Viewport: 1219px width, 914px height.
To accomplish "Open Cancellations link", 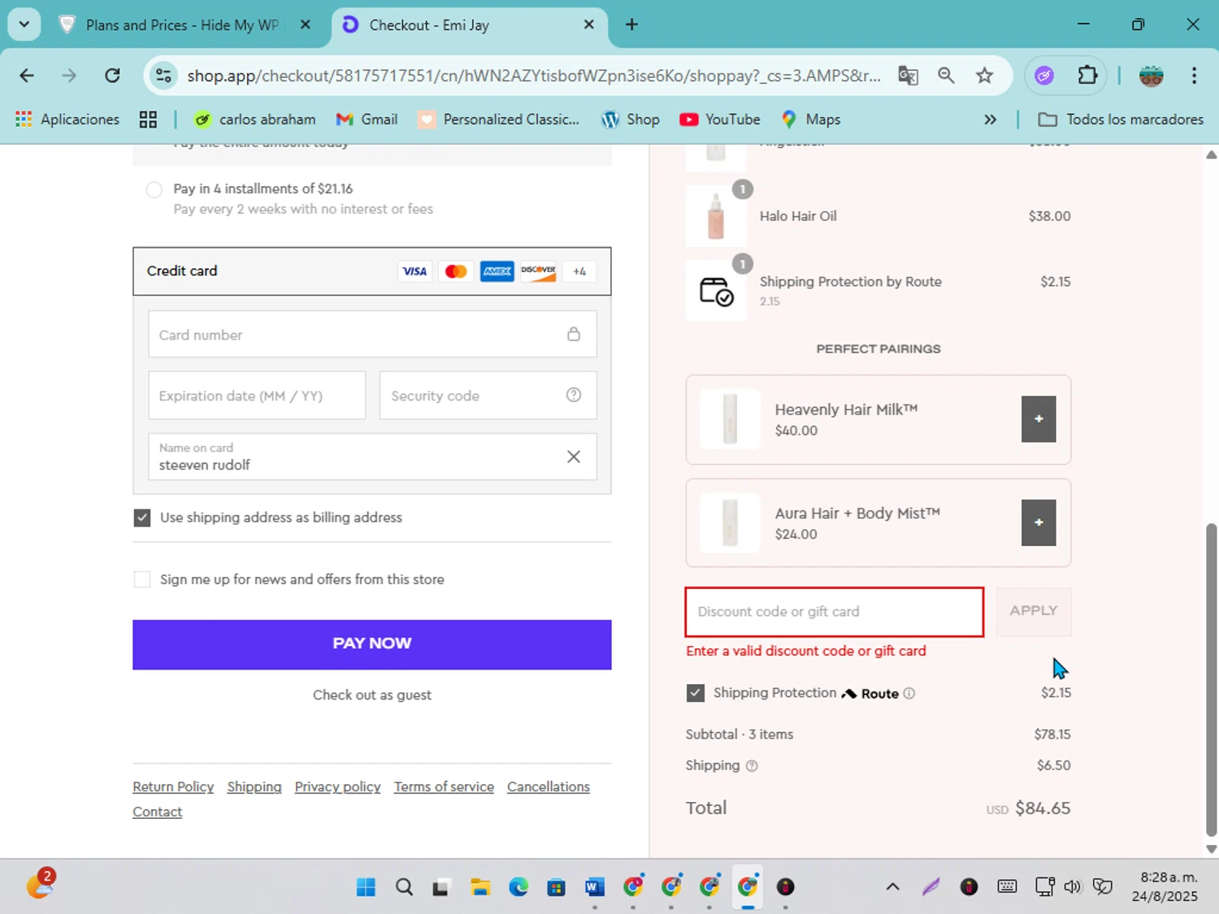I will coord(549,786).
